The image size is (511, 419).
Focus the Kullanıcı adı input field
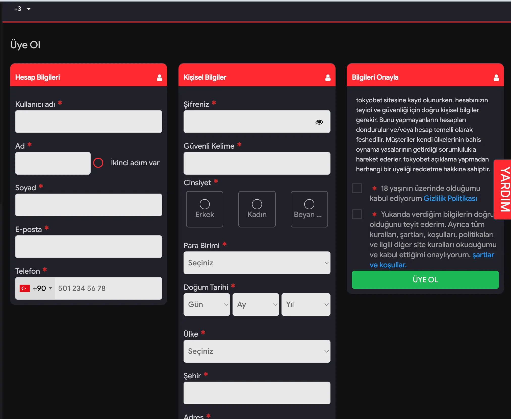[x=88, y=122]
